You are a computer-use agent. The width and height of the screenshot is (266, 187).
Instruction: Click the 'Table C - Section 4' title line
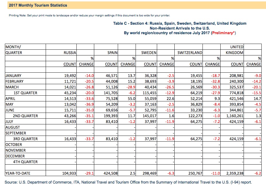180,24
